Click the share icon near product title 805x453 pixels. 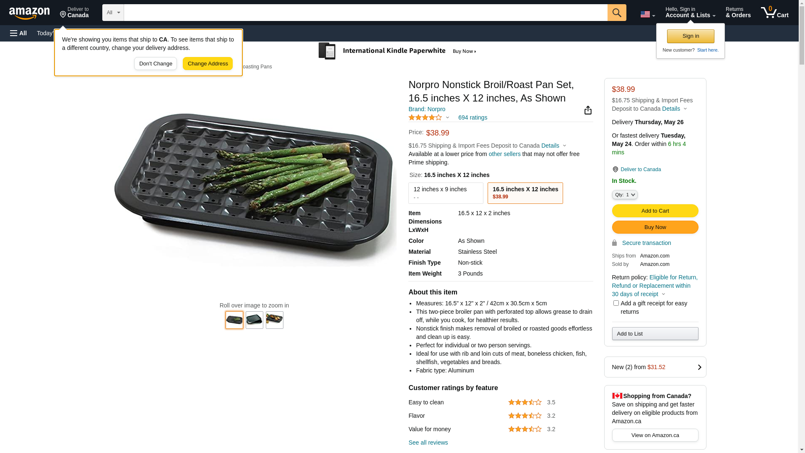tap(588, 110)
